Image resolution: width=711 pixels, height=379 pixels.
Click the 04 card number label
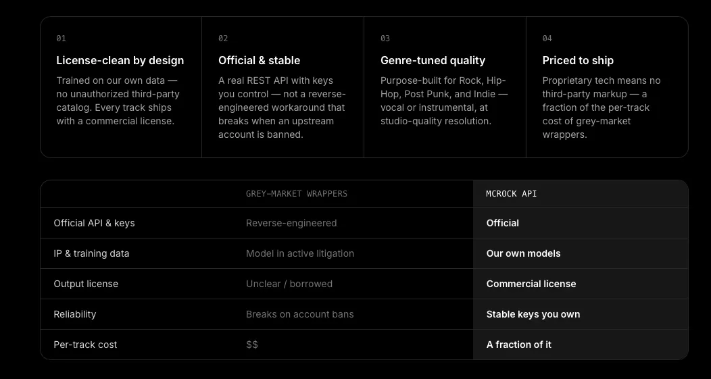tap(547, 39)
